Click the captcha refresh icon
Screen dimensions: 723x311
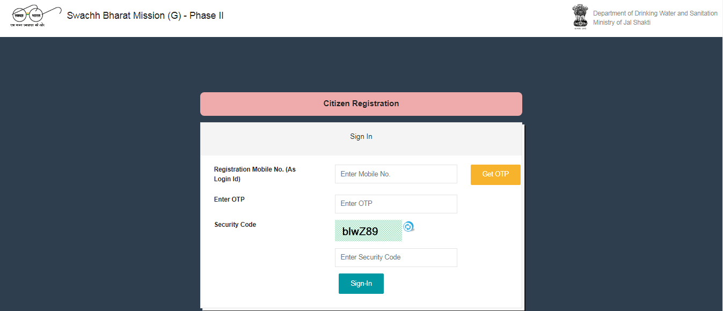[x=408, y=227]
